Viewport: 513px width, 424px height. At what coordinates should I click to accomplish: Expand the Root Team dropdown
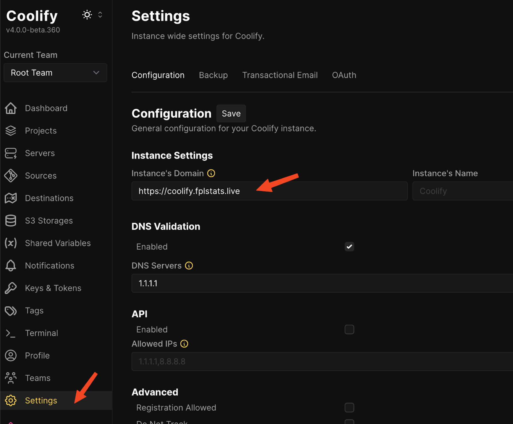(55, 73)
